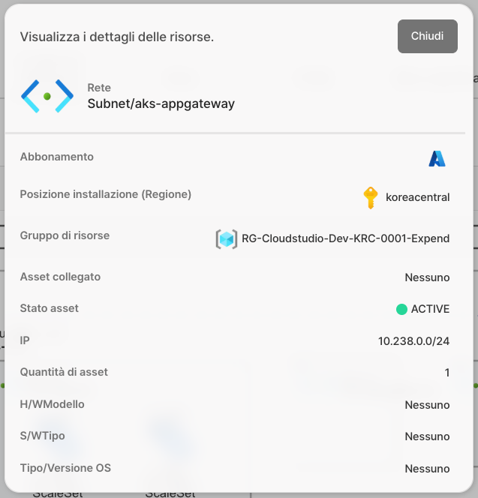This screenshot has width=478, height=498.
Task: Click the Asset collegato Nessuno value
Action: tap(427, 277)
